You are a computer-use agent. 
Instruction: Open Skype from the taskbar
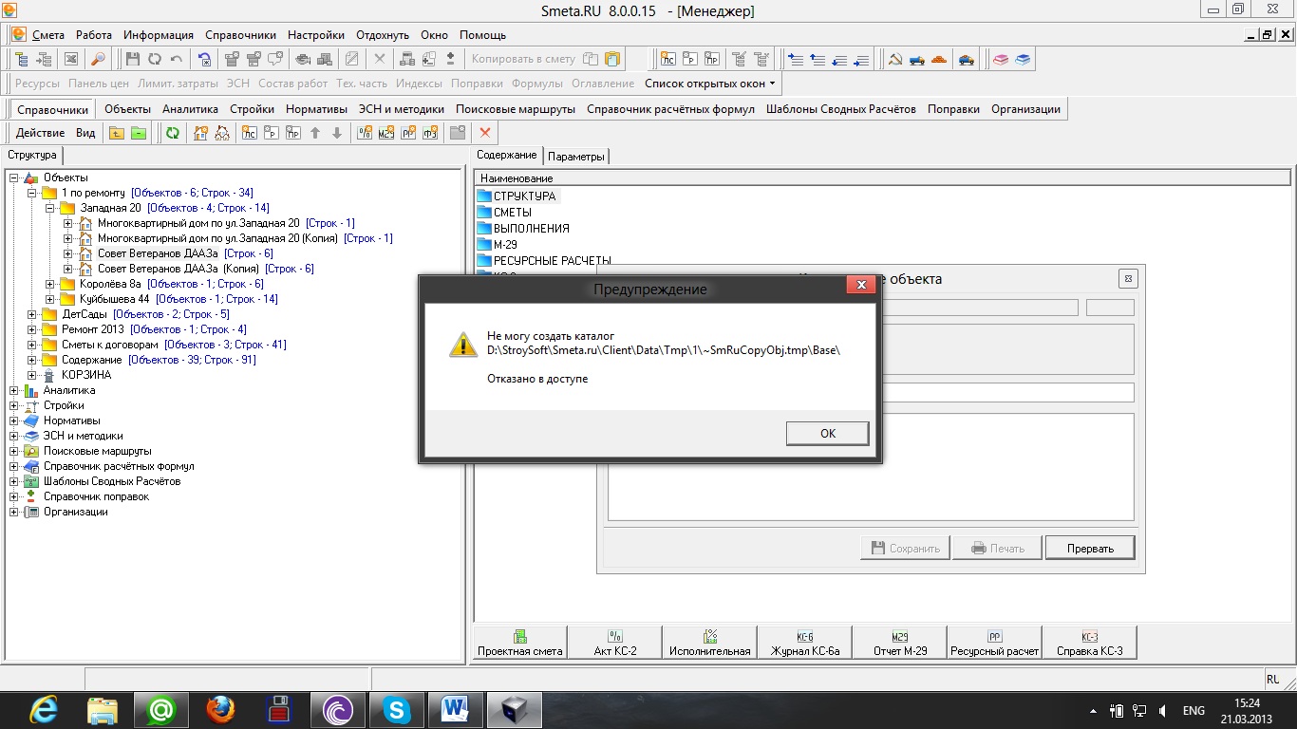[x=396, y=709]
